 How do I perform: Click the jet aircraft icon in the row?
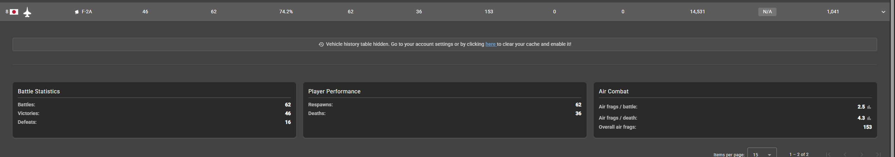(27, 12)
